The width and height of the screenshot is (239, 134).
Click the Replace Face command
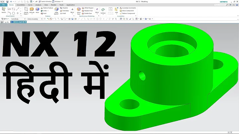87,11
